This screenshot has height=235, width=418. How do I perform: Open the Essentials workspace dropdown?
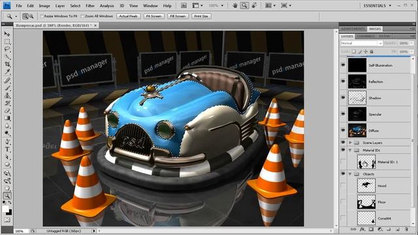click(x=378, y=6)
